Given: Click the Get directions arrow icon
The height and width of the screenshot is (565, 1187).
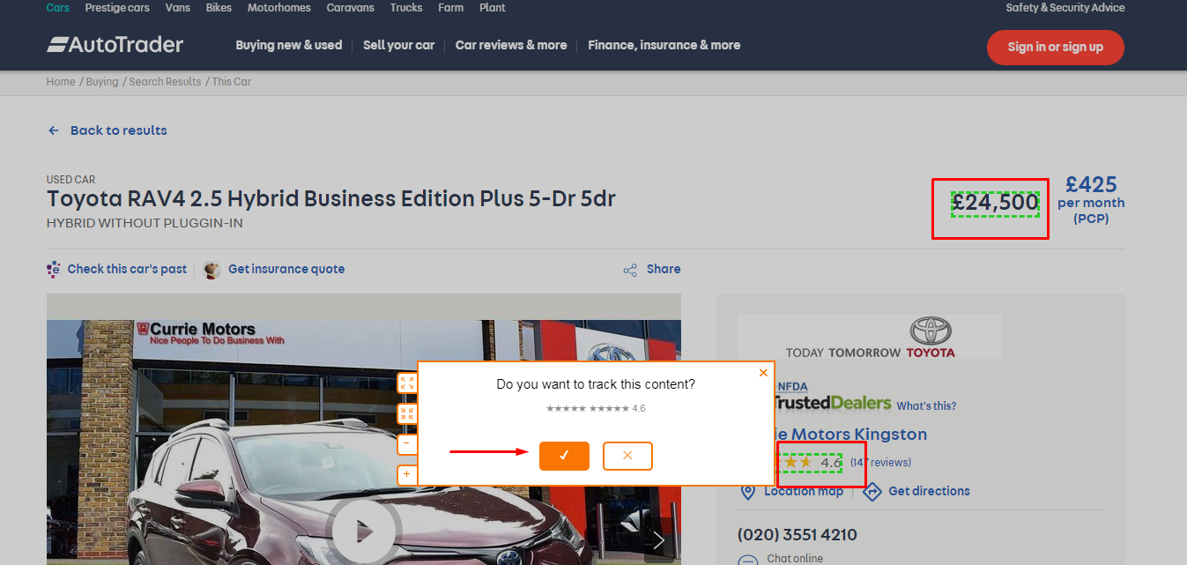Looking at the screenshot, I should tap(872, 492).
